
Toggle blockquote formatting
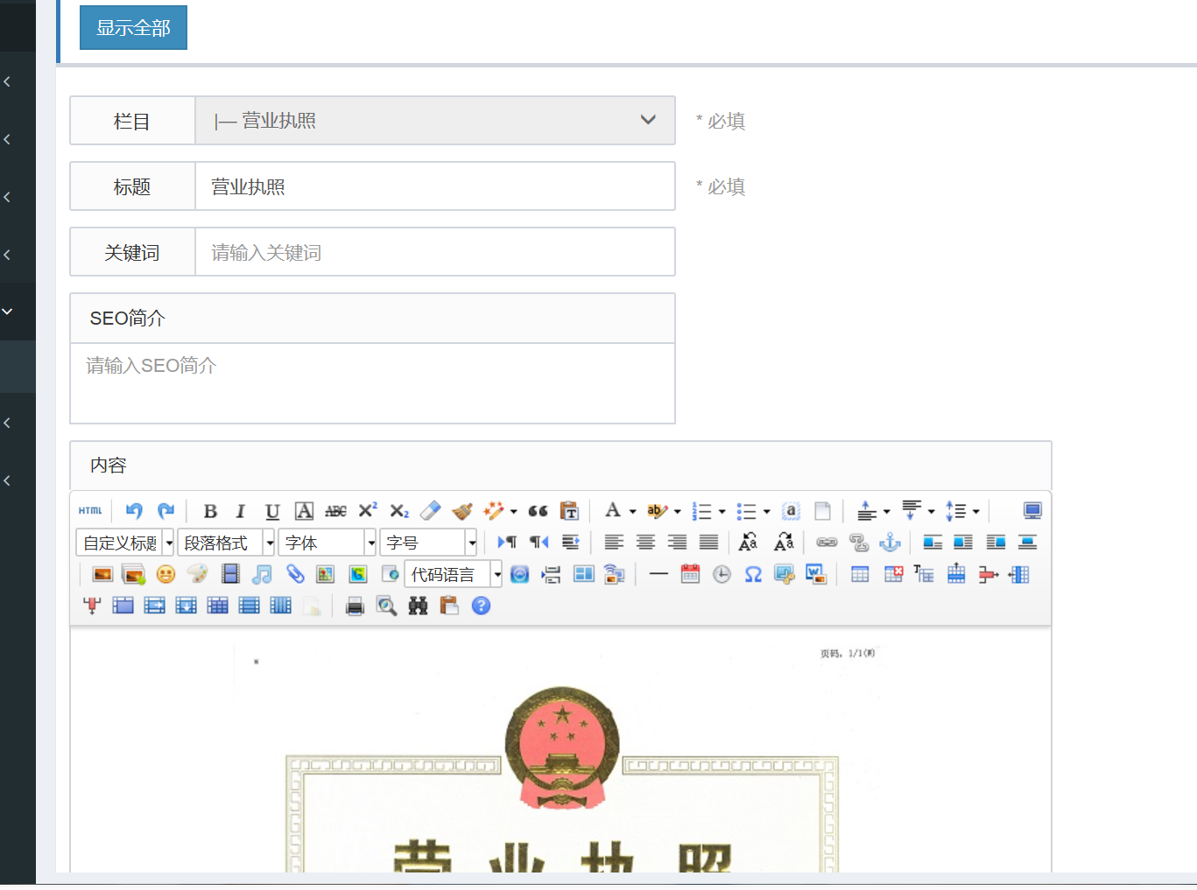[x=538, y=511]
